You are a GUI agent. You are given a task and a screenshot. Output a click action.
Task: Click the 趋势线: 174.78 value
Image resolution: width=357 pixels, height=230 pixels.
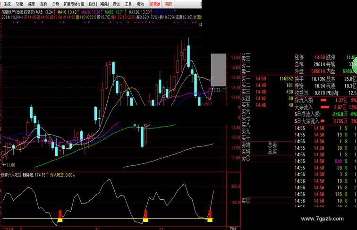pyautogui.click(x=34, y=175)
